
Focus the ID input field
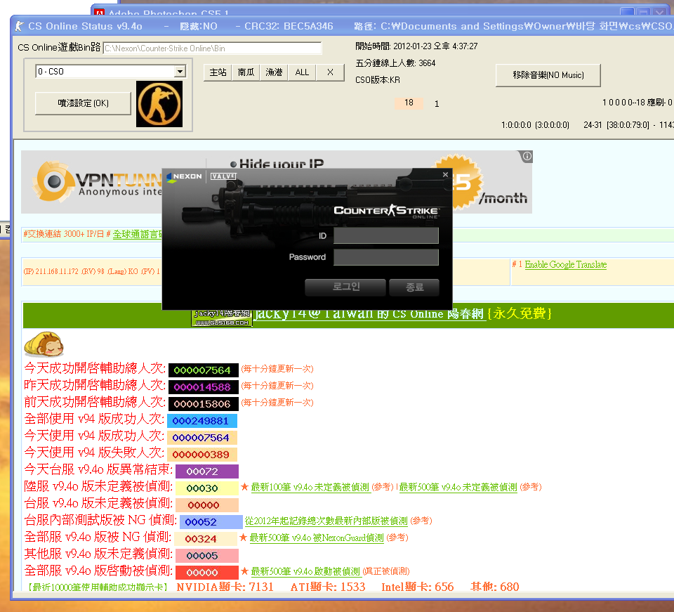coord(386,235)
